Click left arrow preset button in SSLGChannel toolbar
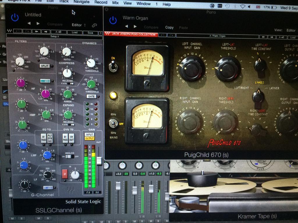Viewport: 298px width, 223px height. [x=36, y=31]
